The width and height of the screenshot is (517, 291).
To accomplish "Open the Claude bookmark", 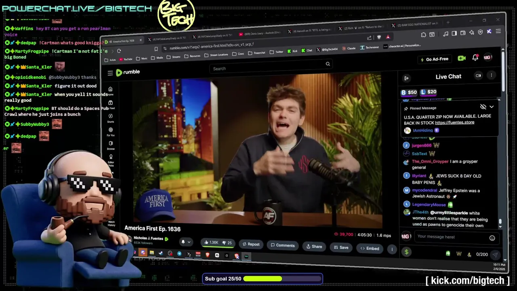I will (x=349, y=48).
